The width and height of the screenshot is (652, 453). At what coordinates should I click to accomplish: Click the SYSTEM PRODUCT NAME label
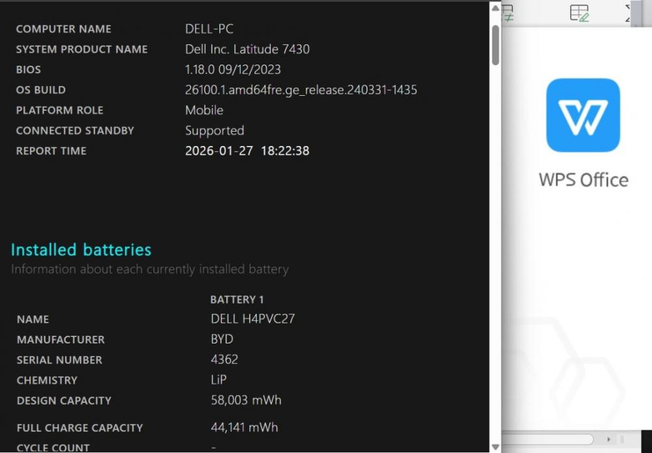[x=82, y=50]
